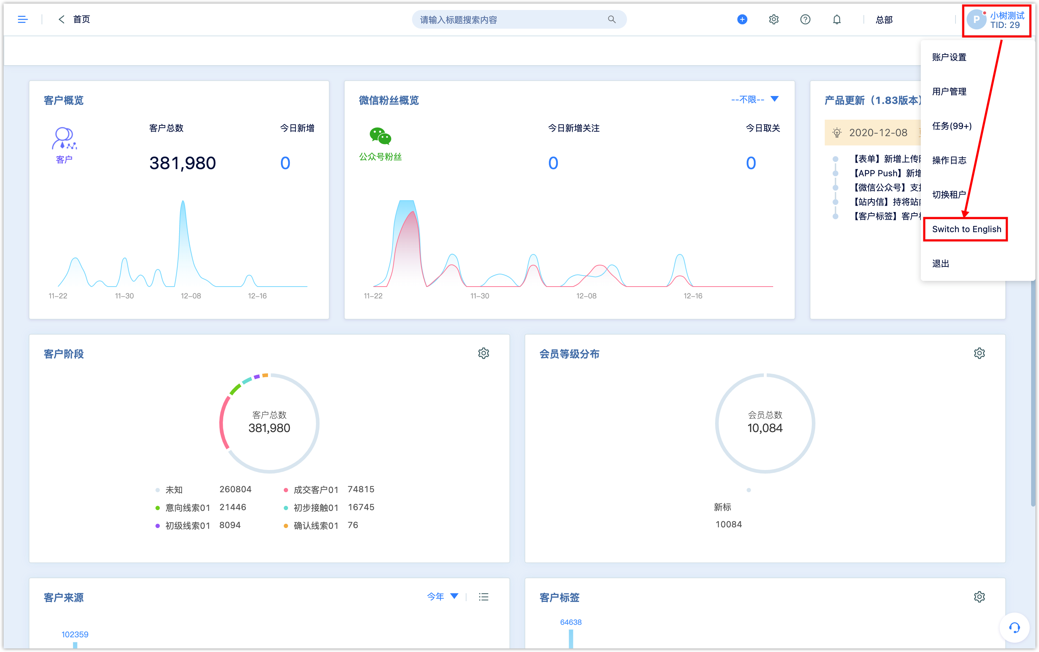Open the 总部 organization selector

tap(884, 20)
